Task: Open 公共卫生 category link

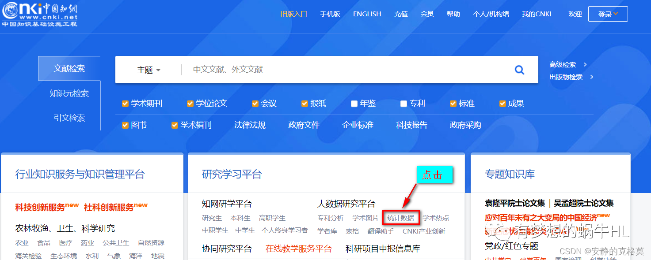Action: pyautogui.click(x=116, y=243)
